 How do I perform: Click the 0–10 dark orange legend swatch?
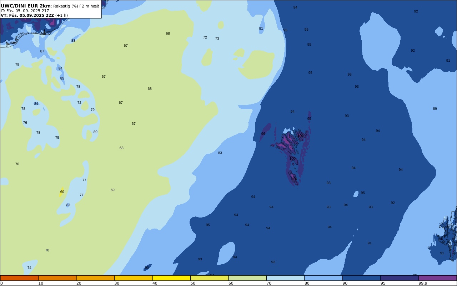pos(19,278)
